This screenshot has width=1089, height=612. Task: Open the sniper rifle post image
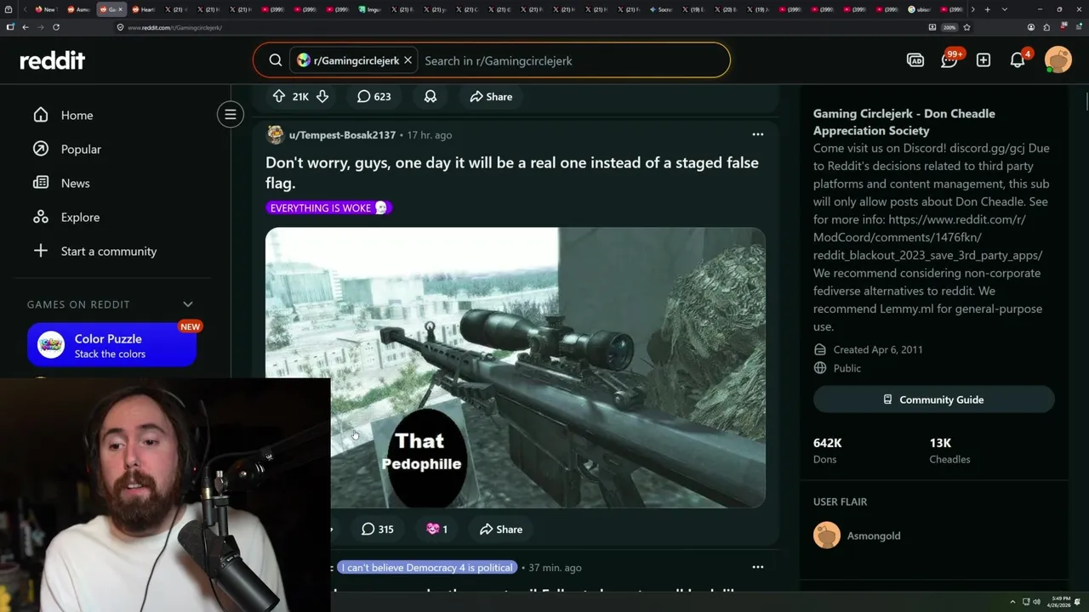(x=516, y=367)
